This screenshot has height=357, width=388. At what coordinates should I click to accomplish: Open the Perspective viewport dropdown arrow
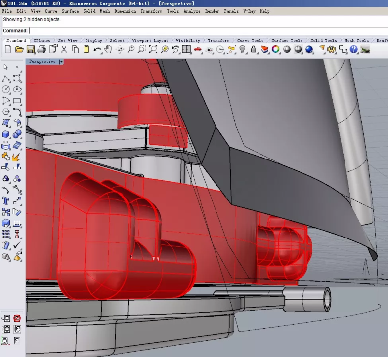[61, 62]
